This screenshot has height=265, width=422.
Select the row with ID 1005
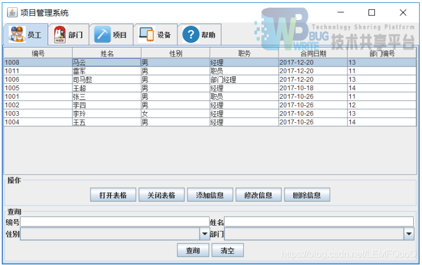[210, 88]
